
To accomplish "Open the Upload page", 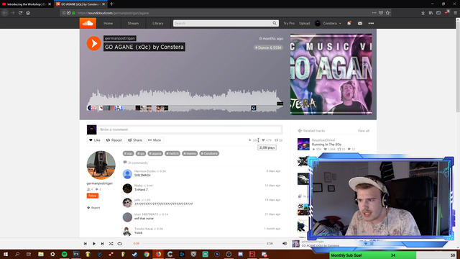I will tap(304, 23).
